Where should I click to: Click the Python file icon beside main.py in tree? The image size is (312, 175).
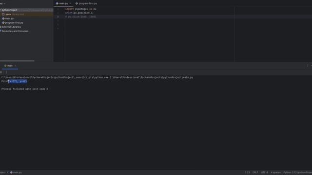click(x=3, y=18)
